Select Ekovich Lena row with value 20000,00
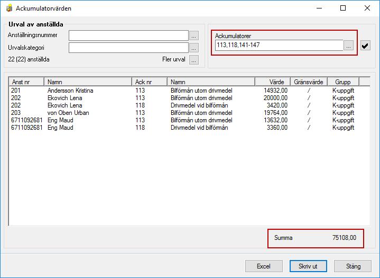380x278 pixels. [x=189, y=98]
